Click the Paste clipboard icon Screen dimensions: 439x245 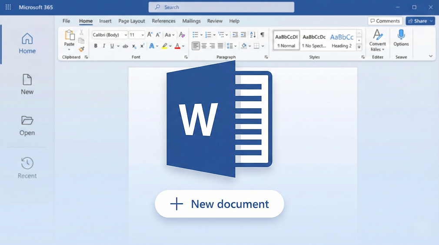pos(70,36)
